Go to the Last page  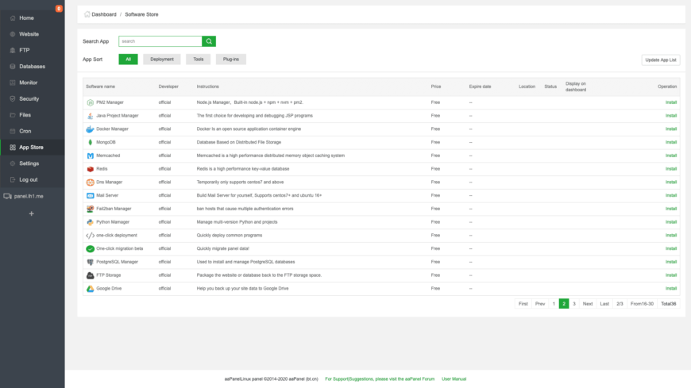[x=604, y=304]
